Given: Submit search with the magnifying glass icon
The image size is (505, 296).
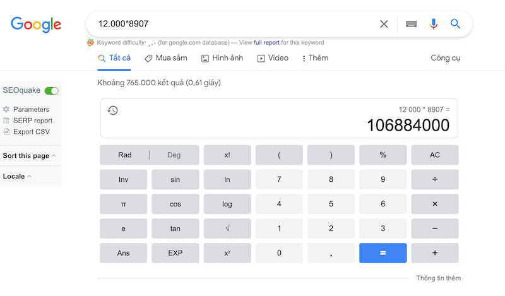Looking at the screenshot, I should click(455, 23).
